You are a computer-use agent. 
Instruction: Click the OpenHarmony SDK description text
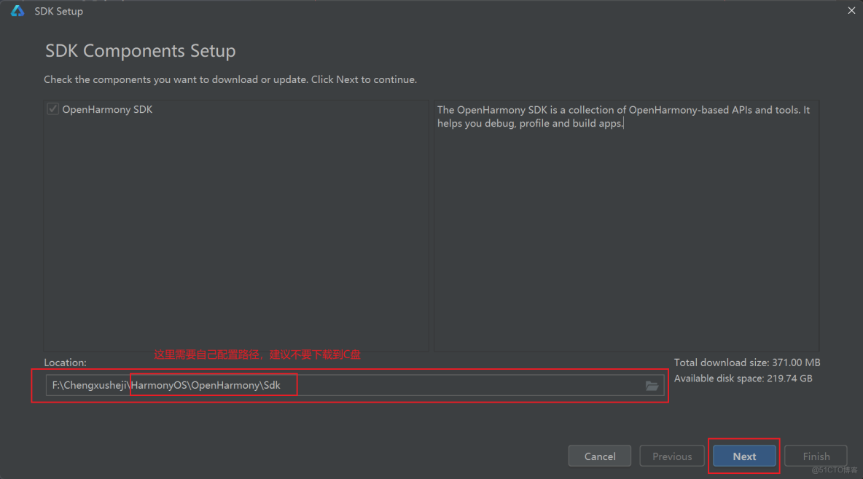point(623,116)
